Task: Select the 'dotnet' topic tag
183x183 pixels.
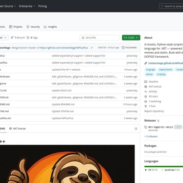Action: 149,74
